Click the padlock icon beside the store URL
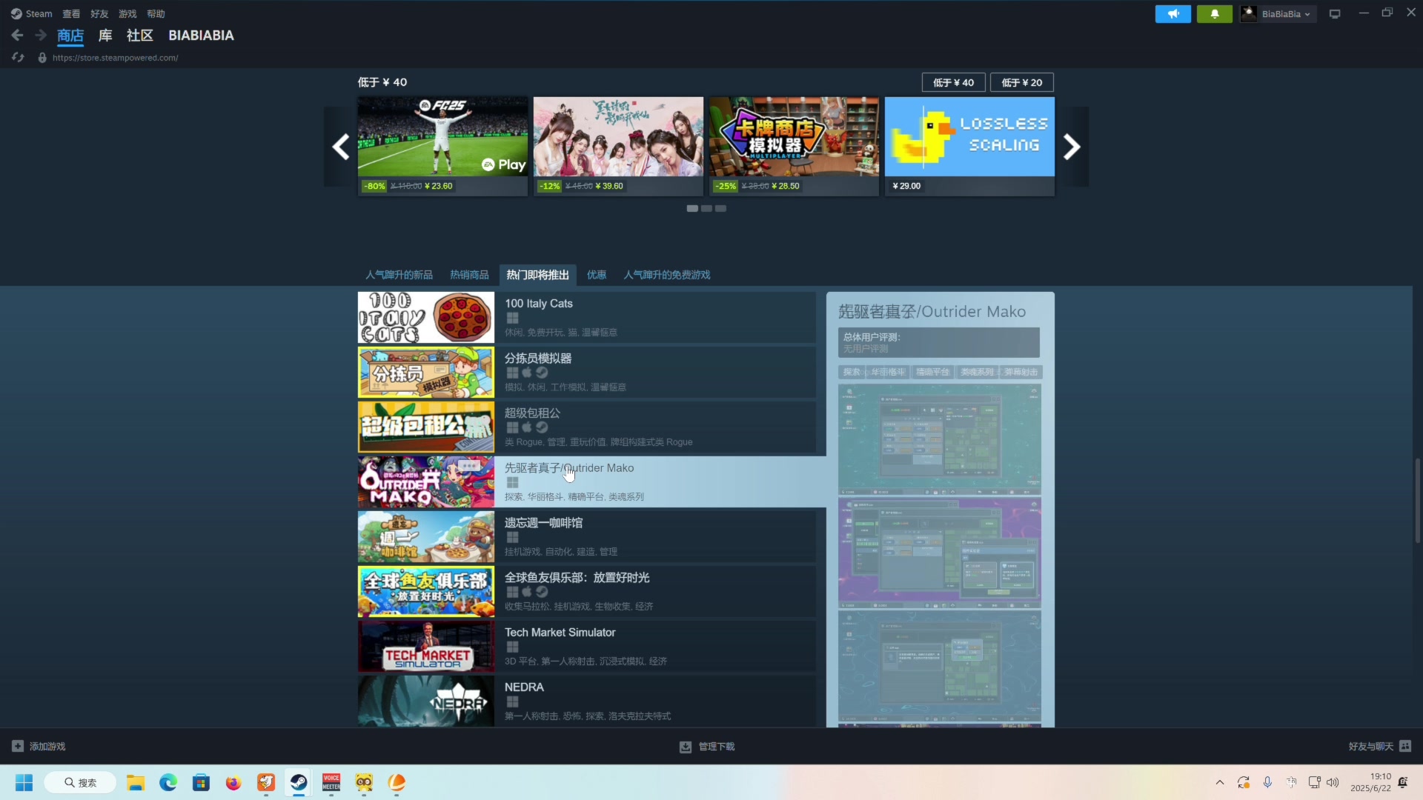The image size is (1423, 800). [42, 58]
